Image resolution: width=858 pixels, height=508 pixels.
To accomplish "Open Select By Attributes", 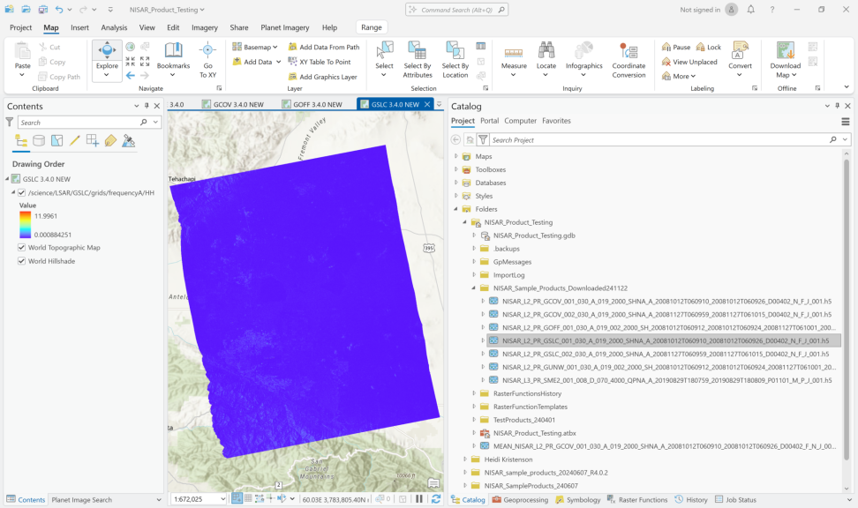I will (x=417, y=60).
